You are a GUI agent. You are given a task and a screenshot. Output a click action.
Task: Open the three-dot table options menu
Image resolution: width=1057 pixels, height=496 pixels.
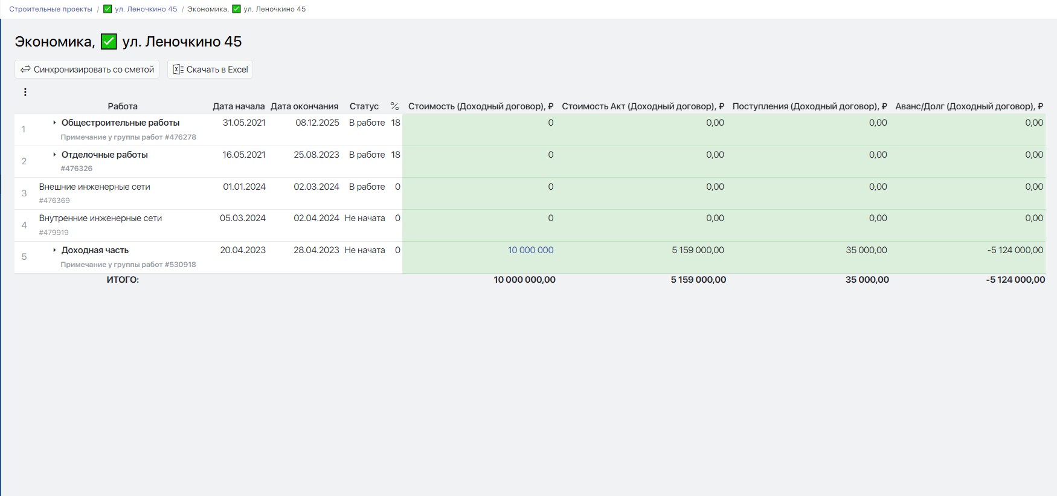point(25,92)
